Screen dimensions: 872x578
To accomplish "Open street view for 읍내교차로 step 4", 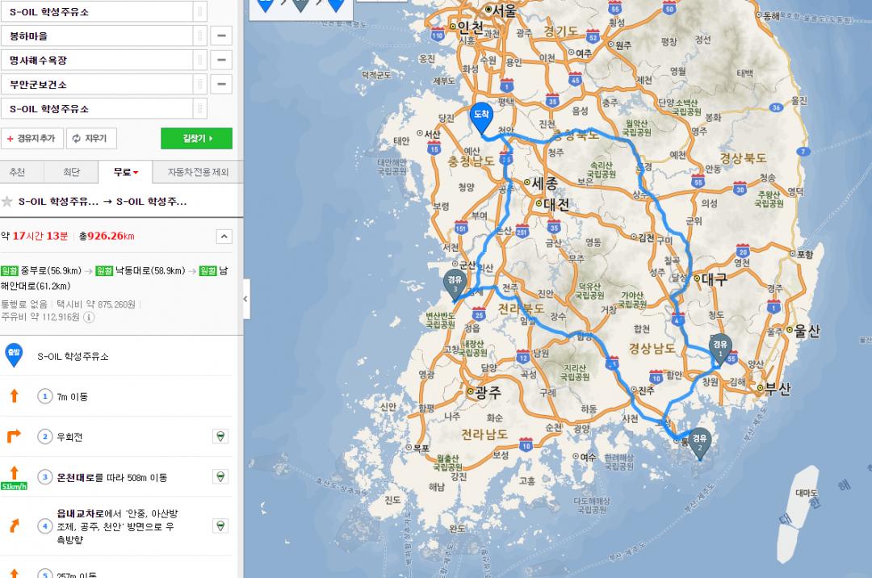I will 219,526.
